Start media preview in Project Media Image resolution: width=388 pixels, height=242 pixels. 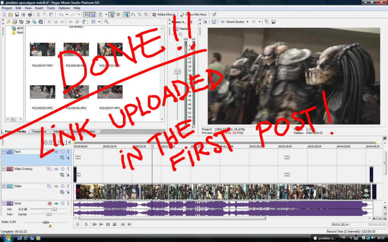tap(71, 22)
